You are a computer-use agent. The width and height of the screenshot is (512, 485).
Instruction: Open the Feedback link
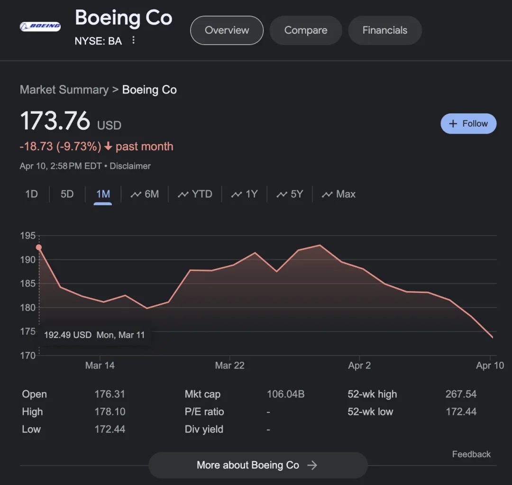(x=471, y=454)
